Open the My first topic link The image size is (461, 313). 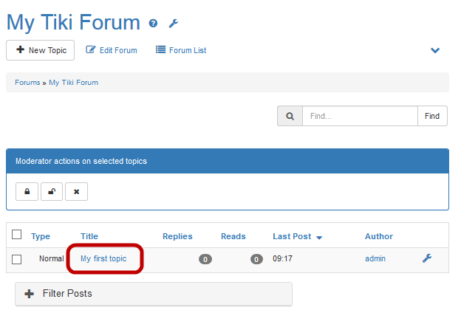(103, 258)
